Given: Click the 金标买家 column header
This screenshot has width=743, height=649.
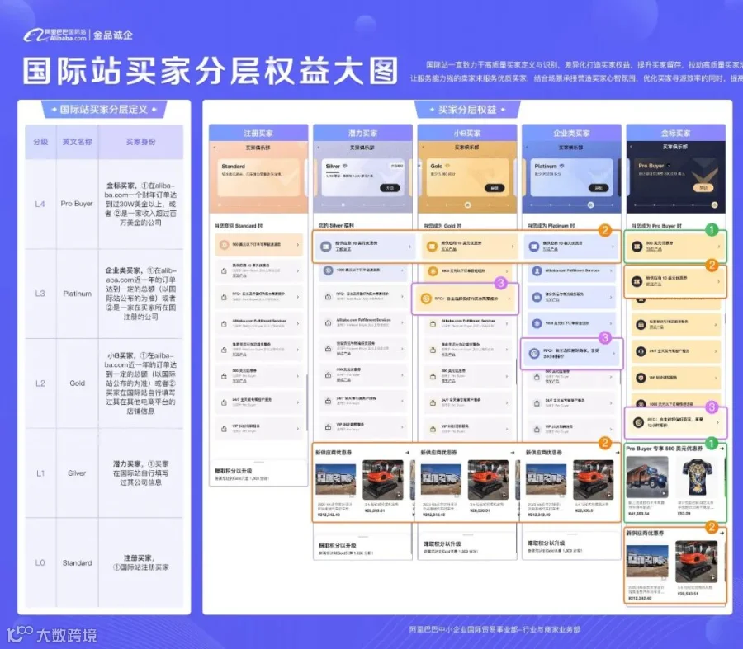Looking at the screenshot, I should pyautogui.click(x=675, y=133).
